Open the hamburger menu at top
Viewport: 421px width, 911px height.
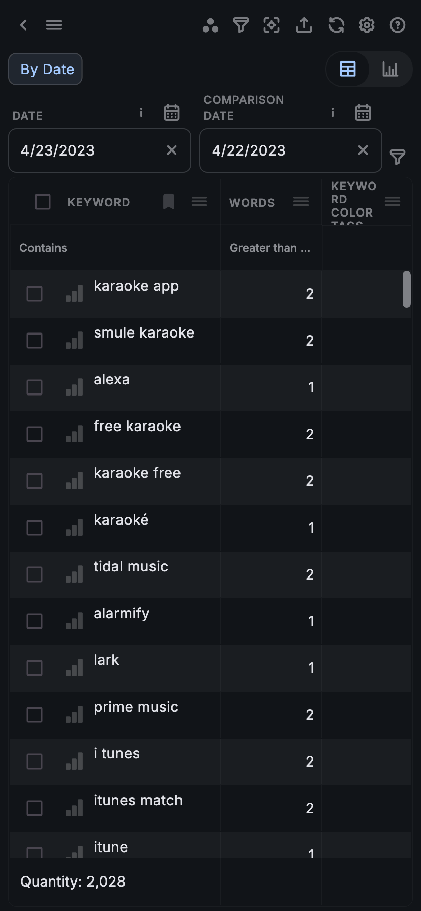click(x=54, y=25)
